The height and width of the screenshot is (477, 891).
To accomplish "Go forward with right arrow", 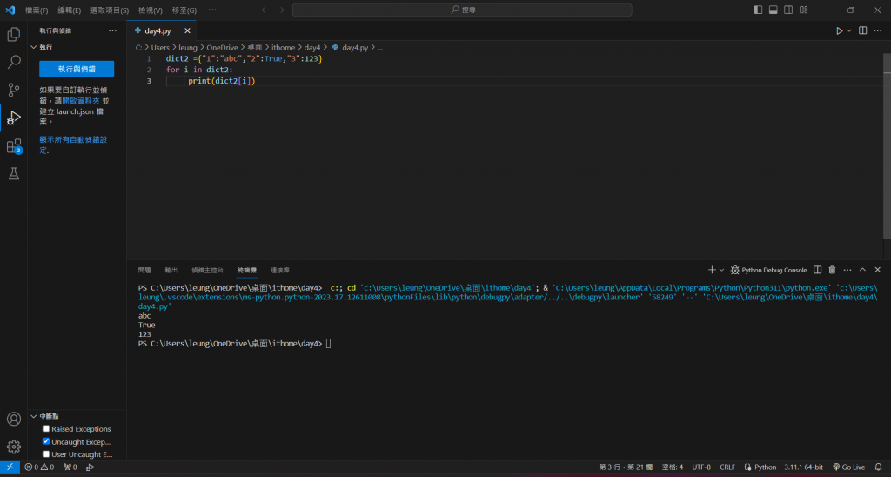I will 280,10.
